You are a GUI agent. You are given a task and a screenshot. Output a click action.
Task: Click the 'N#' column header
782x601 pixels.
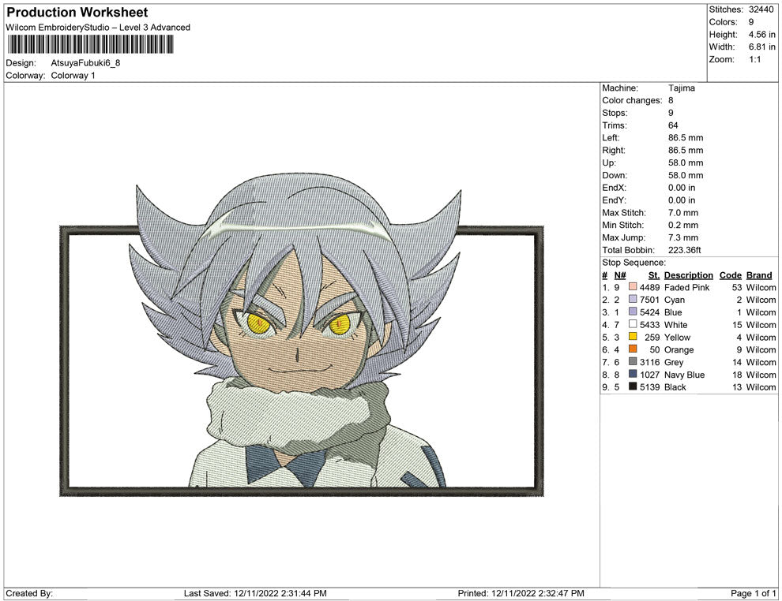(620, 275)
